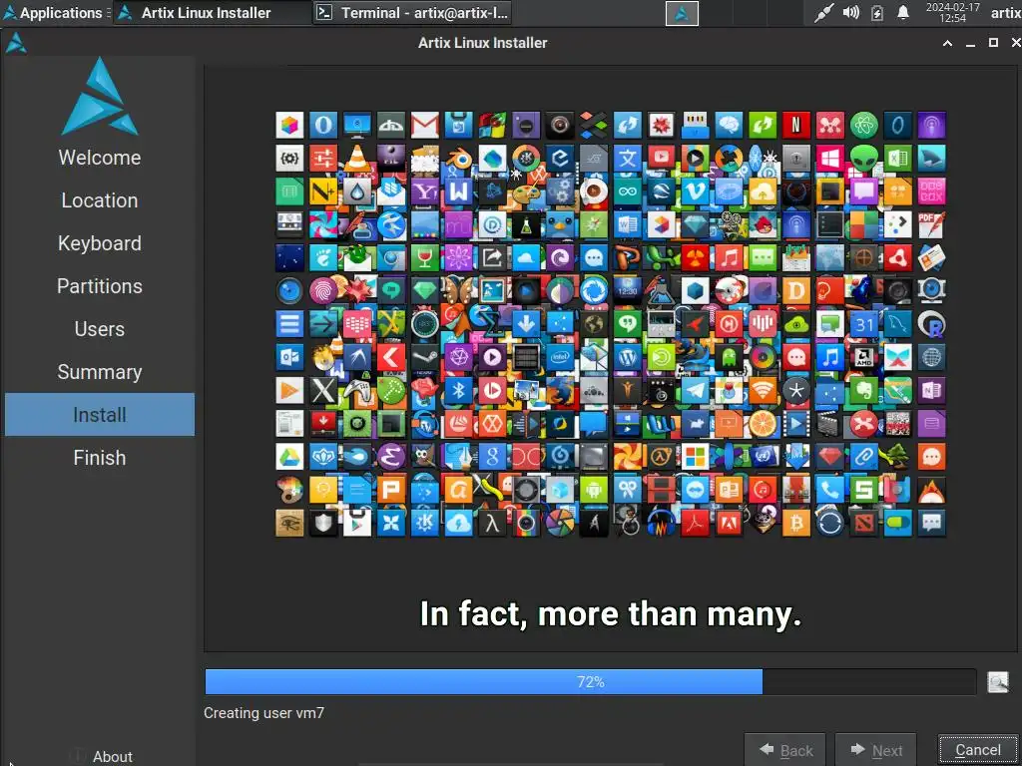The height and width of the screenshot is (766, 1022).
Task: Select the Welcome step in sidebar
Action: (100, 158)
